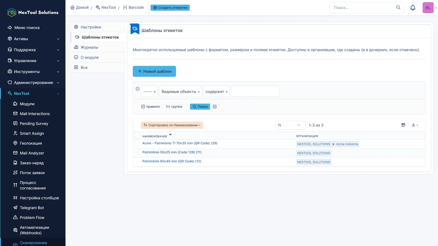Click the notifications bell icon
This screenshot has width=438, height=246.
click(413, 8)
